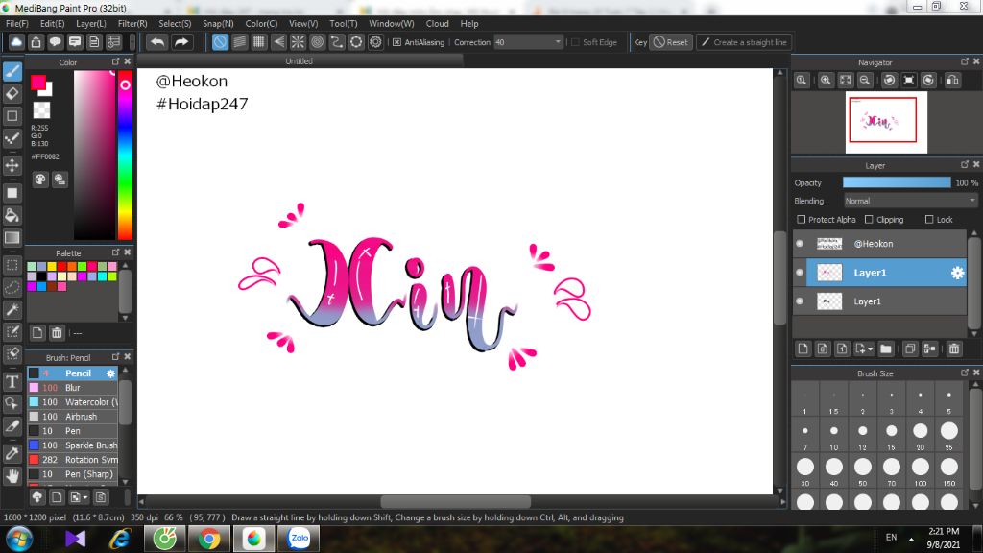The width and height of the screenshot is (983, 553).
Task: Click the Undo arrow
Action: coord(157,42)
